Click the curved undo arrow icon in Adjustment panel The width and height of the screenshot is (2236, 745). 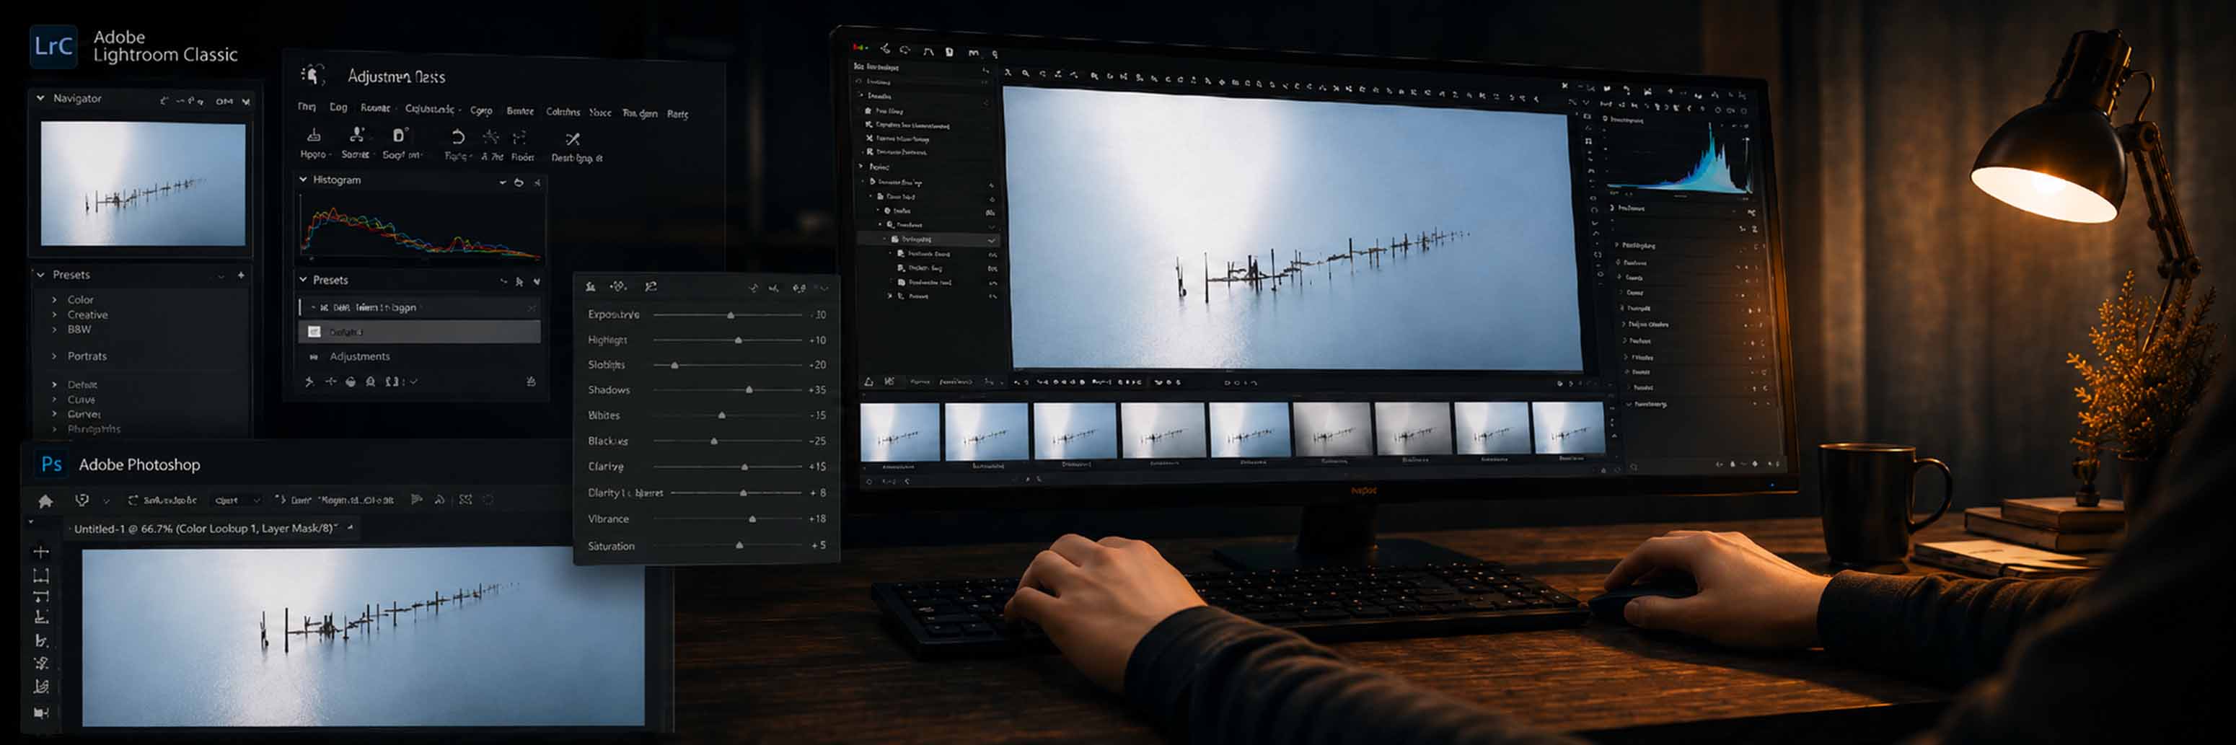pyautogui.click(x=457, y=137)
